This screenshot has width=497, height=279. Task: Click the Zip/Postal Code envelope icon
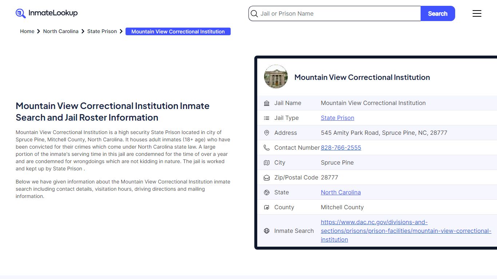coord(267,178)
